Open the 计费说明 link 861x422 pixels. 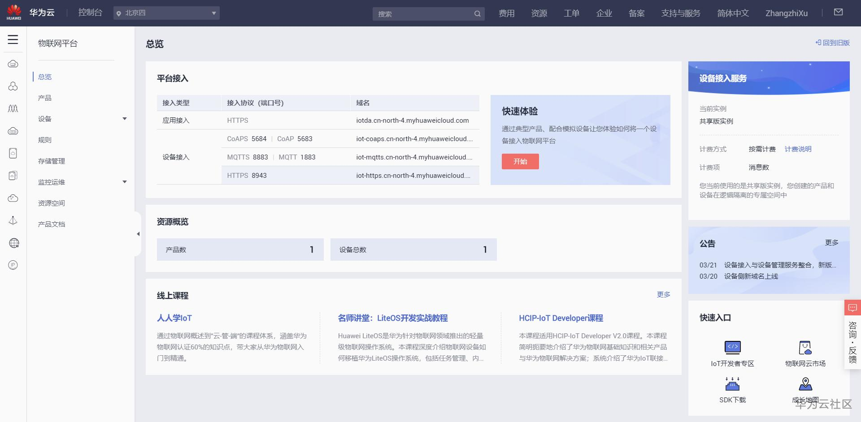coord(798,149)
